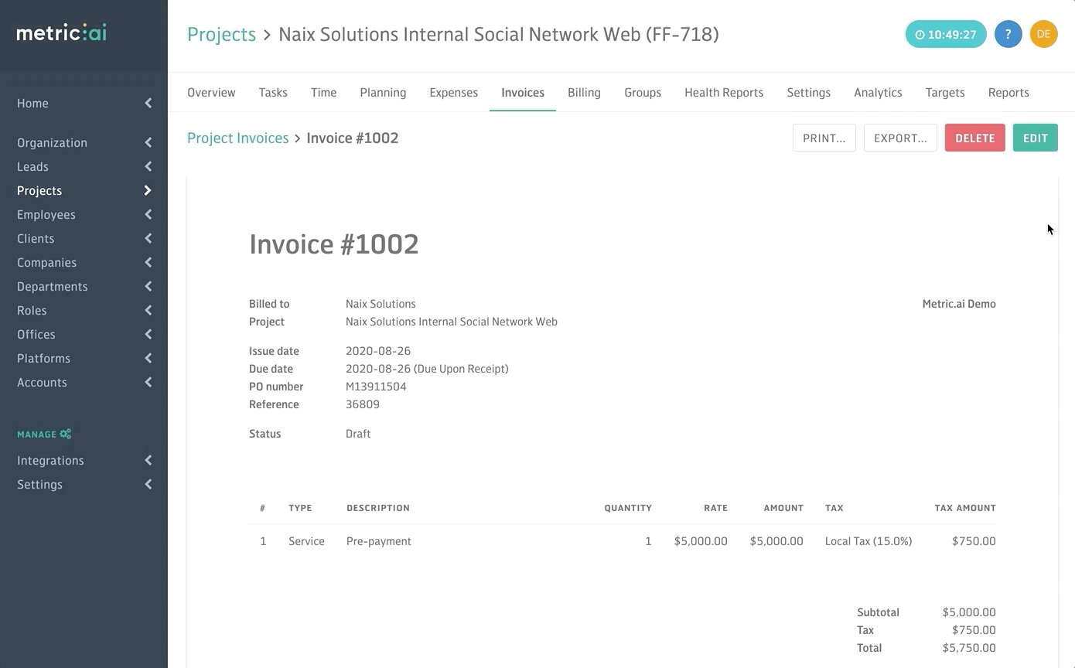
Task: Switch to the Tasks tab
Action: click(x=273, y=92)
